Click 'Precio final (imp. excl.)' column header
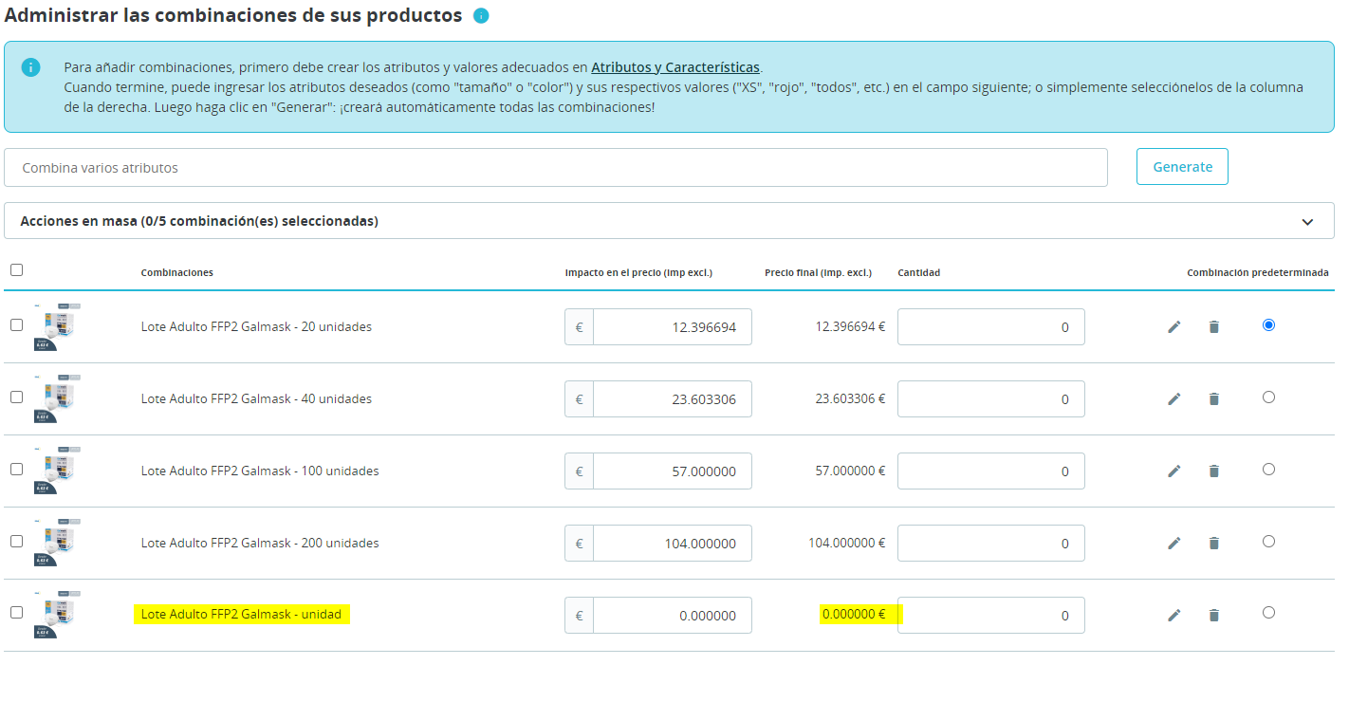 818,272
